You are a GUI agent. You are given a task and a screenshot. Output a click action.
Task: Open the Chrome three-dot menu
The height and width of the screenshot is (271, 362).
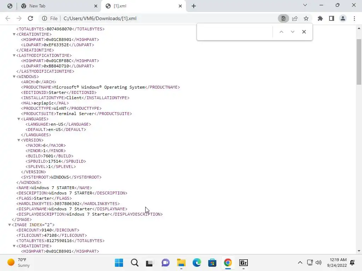pyautogui.click(x=354, y=18)
